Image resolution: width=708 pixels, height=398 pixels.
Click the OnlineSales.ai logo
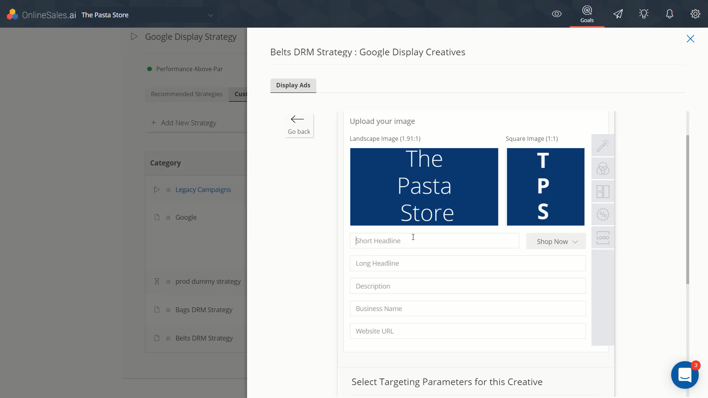coord(41,15)
